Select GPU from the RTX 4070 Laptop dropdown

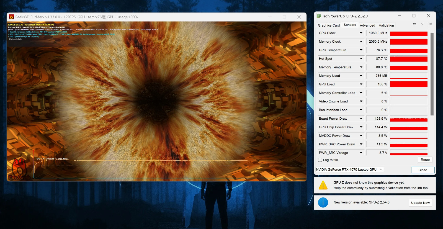[349, 169]
